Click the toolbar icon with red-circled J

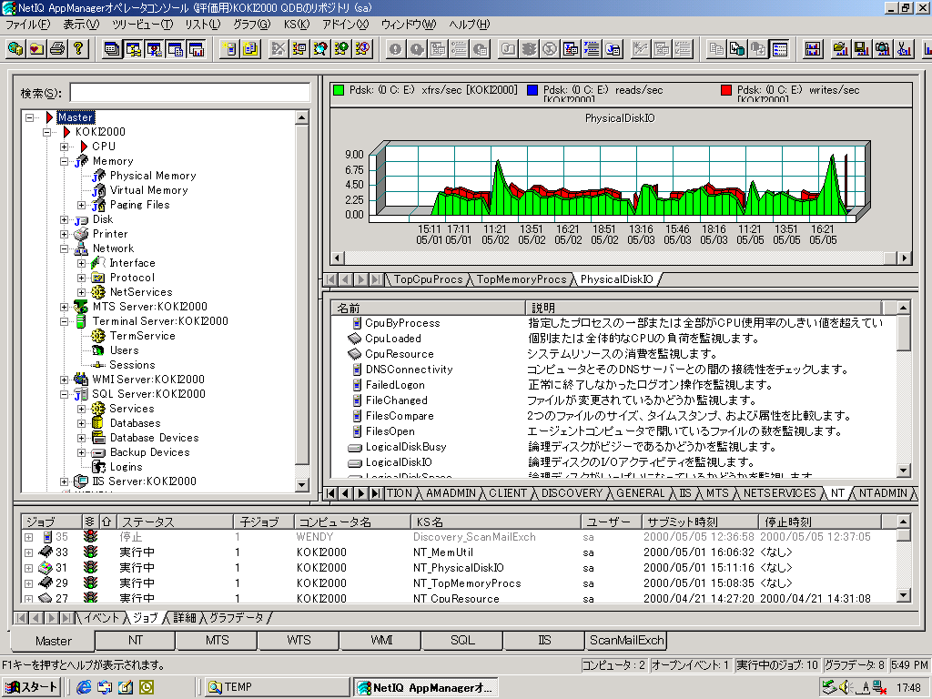coord(362,48)
